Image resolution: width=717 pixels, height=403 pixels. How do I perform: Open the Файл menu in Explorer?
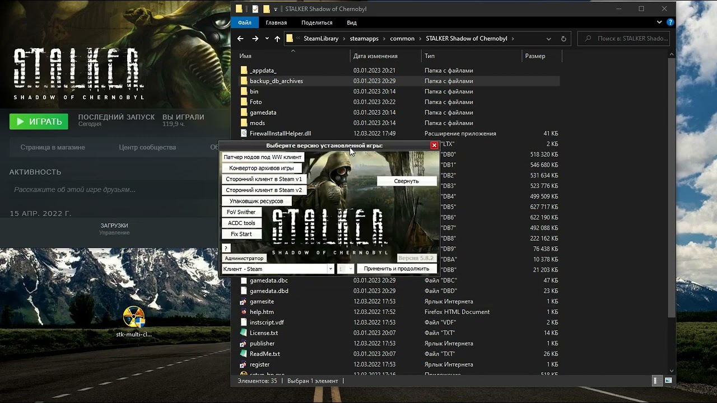(244, 22)
